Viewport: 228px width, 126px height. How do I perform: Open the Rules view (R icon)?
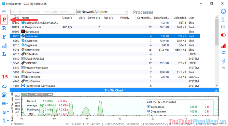4,28
